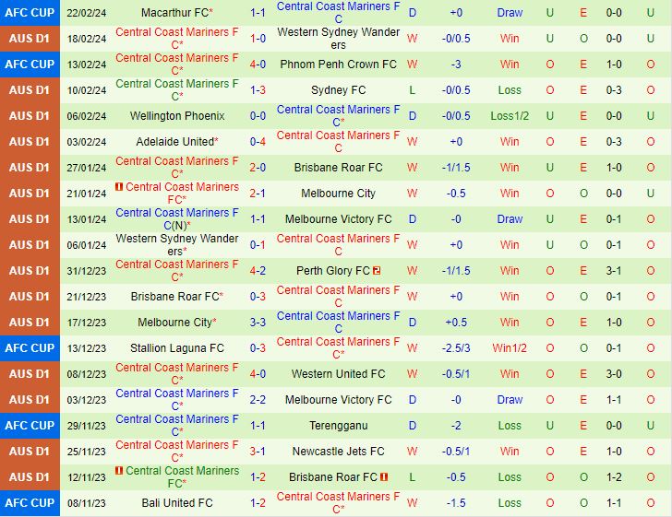The image size is (672, 517).
Task: Click AFC CUP label in the 08/11/23 row
Action: (x=30, y=503)
